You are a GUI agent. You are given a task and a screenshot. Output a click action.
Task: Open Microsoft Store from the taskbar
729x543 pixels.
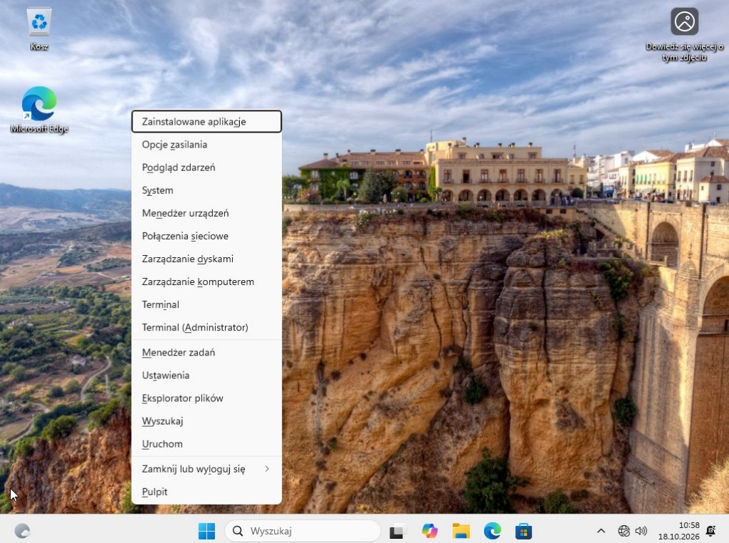point(523,531)
